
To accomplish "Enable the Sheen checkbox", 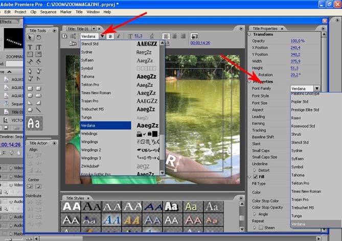I will 261,228.
